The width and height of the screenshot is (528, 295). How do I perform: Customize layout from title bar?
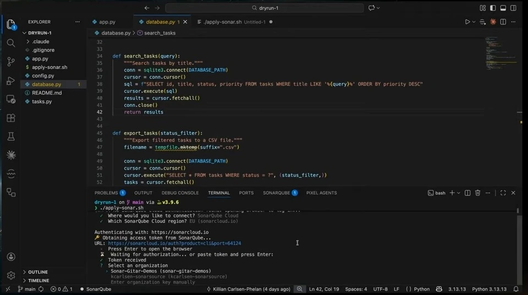point(482,8)
